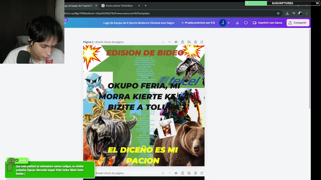Hide page 1 with the eye icon
Screen dimensions: 321x180
pos(176,42)
